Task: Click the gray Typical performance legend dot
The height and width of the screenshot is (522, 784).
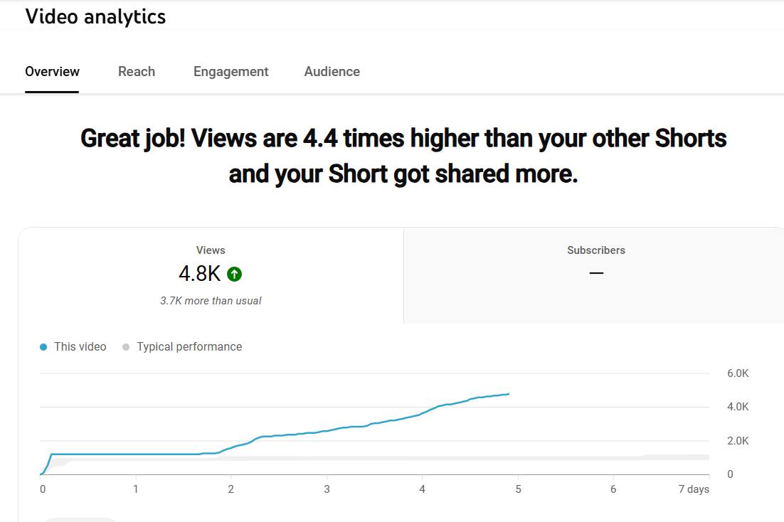Action: pyautogui.click(x=126, y=347)
